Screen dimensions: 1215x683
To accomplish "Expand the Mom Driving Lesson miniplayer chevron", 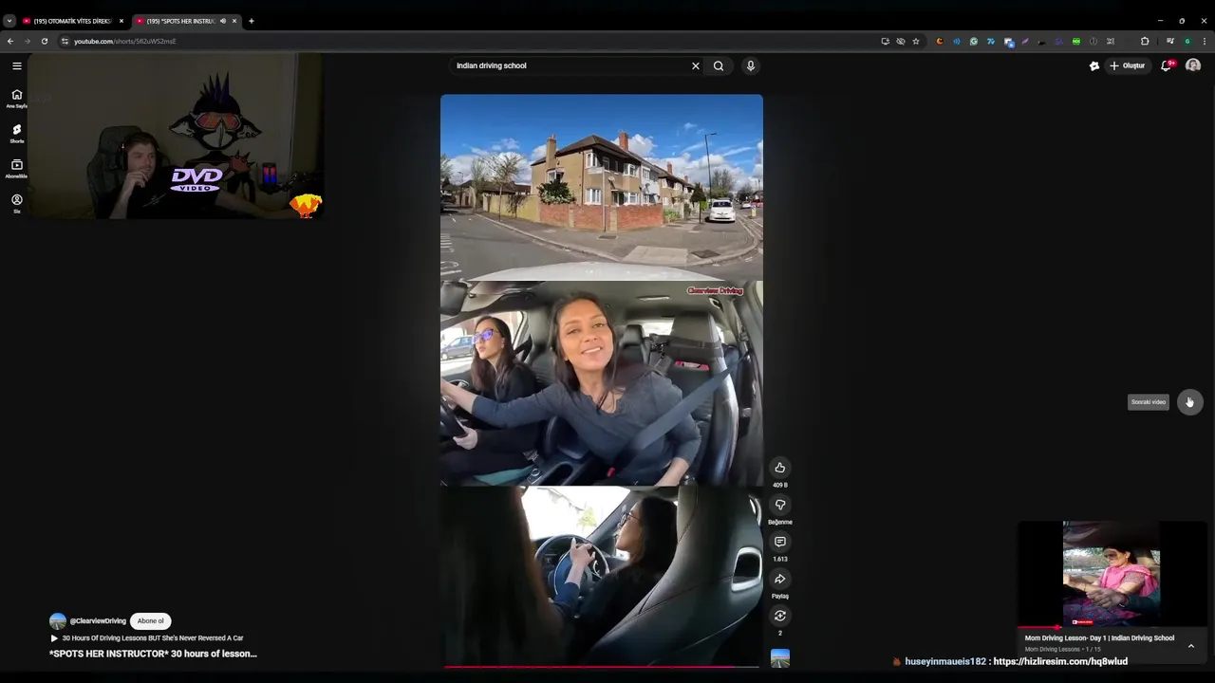I will pyautogui.click(x=1190, y=646).
